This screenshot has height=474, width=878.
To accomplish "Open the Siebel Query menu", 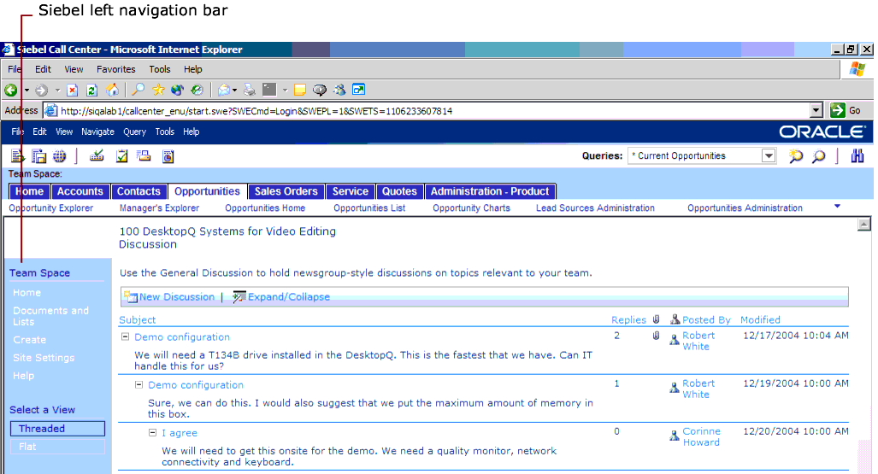I will [134, 132].
